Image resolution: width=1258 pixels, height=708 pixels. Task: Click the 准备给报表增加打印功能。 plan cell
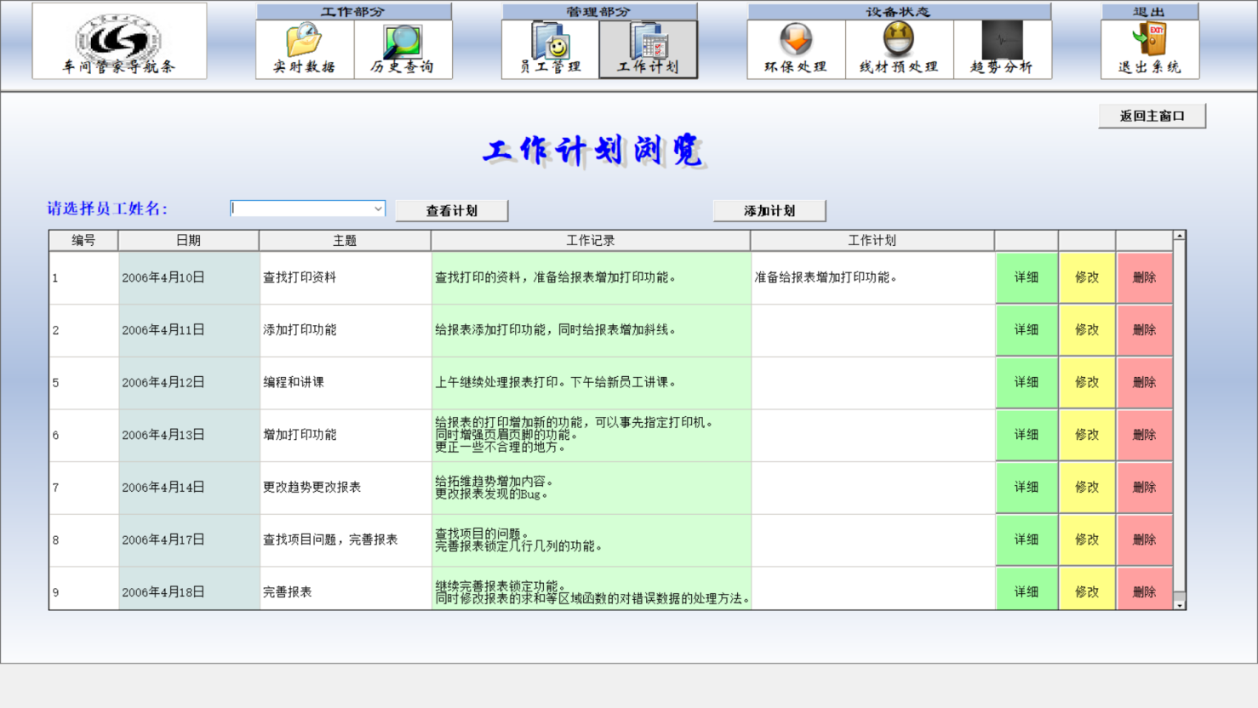click(873, 277)
